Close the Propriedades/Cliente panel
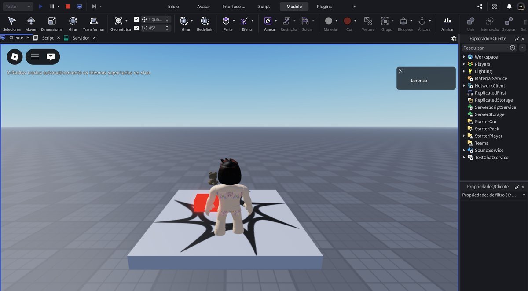Viewport: 528px width, 291px height. pyautogui.click(x=523, y=187)
